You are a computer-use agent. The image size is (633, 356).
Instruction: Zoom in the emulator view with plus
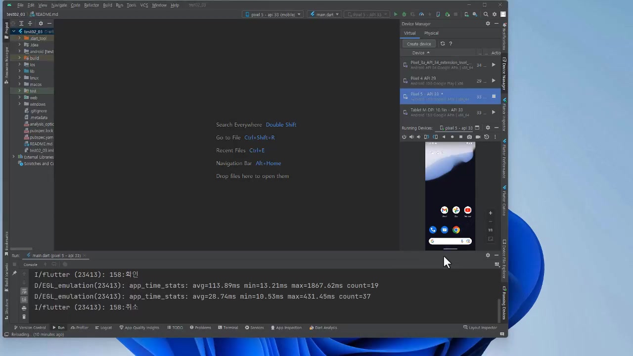(x=490, y=213)
